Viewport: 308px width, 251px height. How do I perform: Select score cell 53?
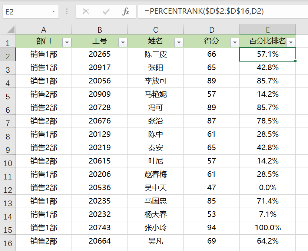pos(212,214)
